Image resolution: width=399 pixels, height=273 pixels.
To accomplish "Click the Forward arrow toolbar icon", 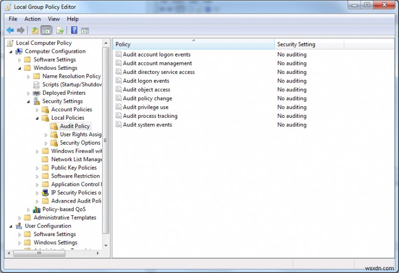I will 20,30.
